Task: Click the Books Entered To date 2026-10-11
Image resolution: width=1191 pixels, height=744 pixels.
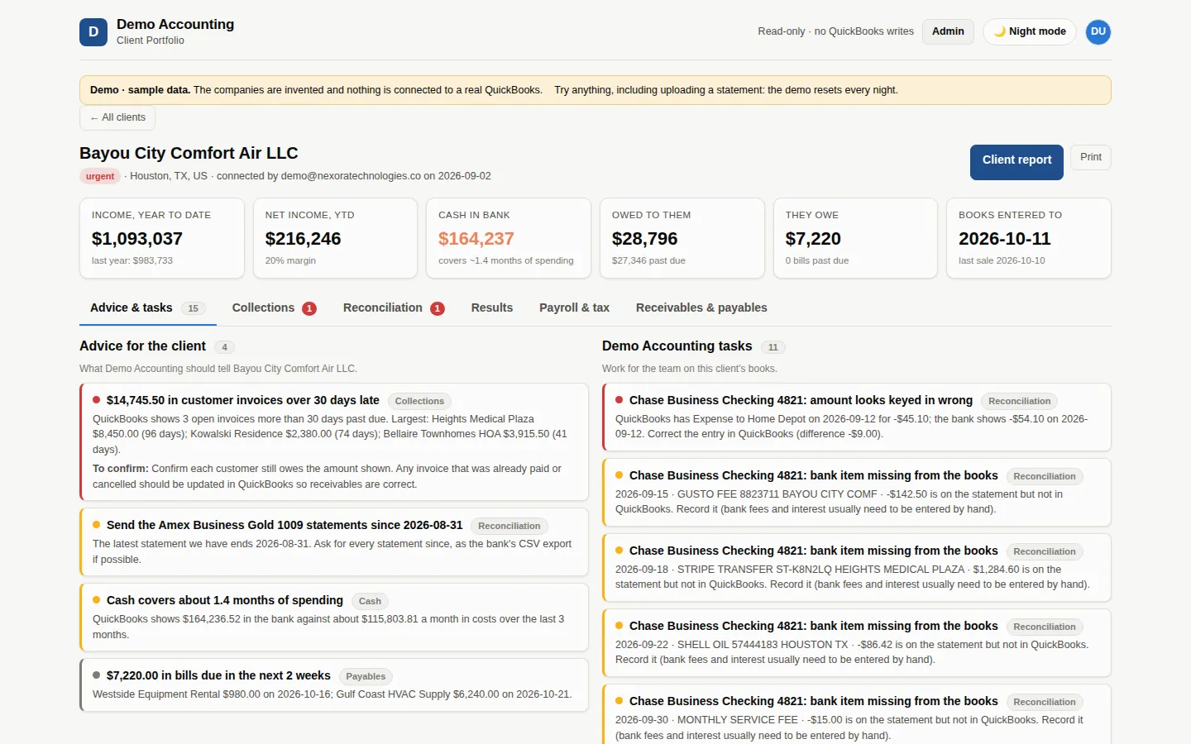Action: click(1005, 239)
